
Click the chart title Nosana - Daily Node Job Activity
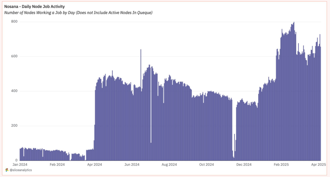[x=34, y=7]
